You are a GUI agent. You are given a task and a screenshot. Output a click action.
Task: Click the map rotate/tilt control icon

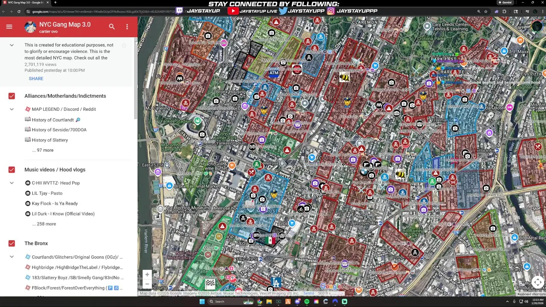(538, 282)
